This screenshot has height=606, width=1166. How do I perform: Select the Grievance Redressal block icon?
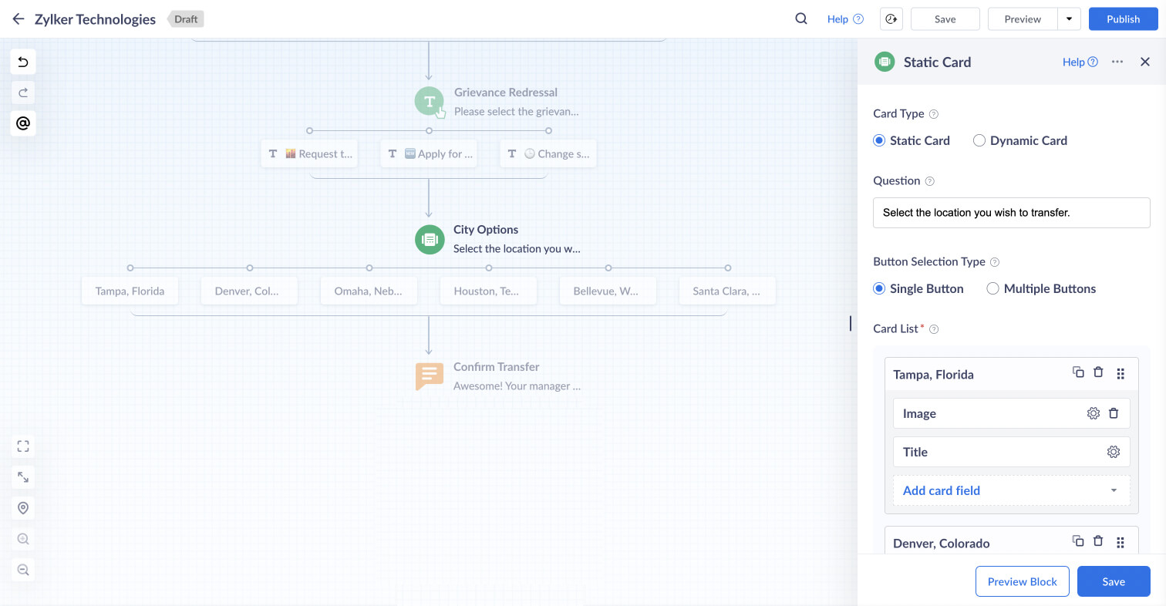[x=430, y=101]
